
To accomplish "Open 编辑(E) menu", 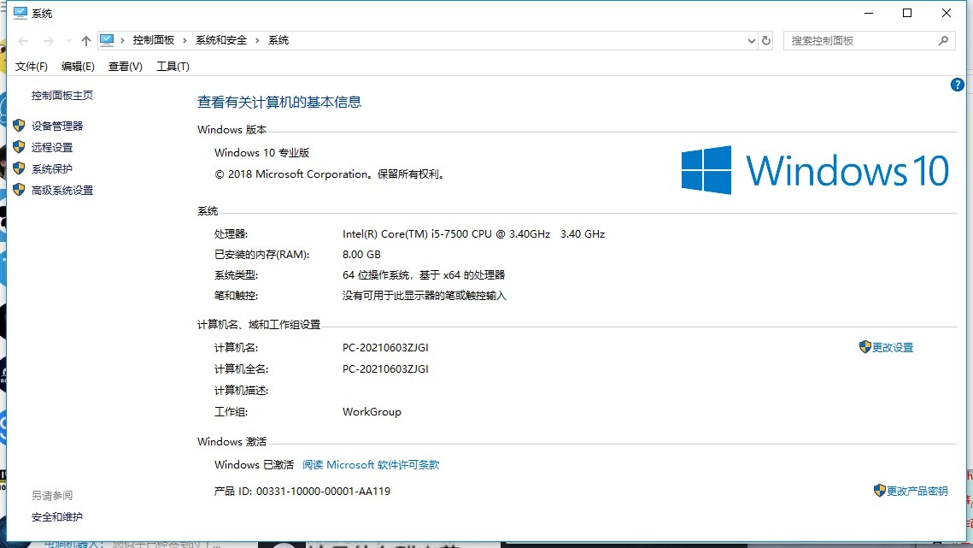I will 78,67.
